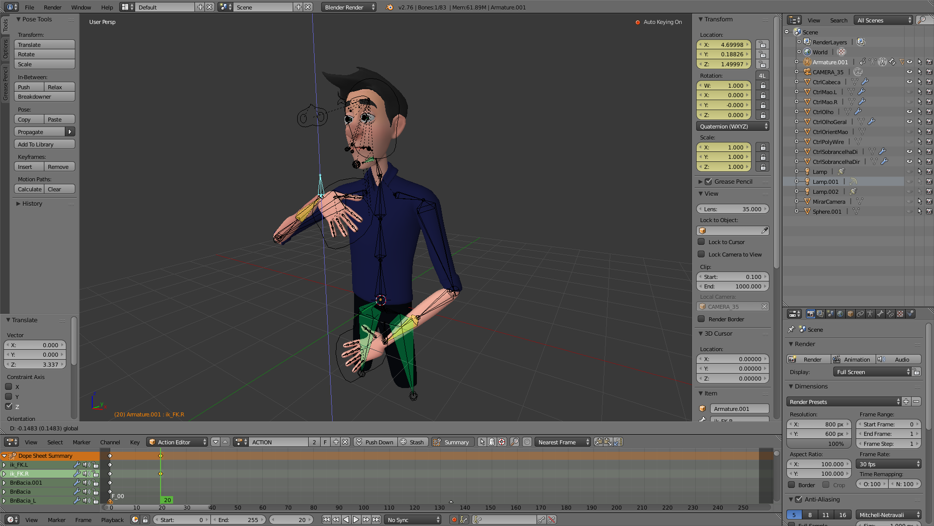
Task: Open the World properties tab icon
Action: [840, 314]
